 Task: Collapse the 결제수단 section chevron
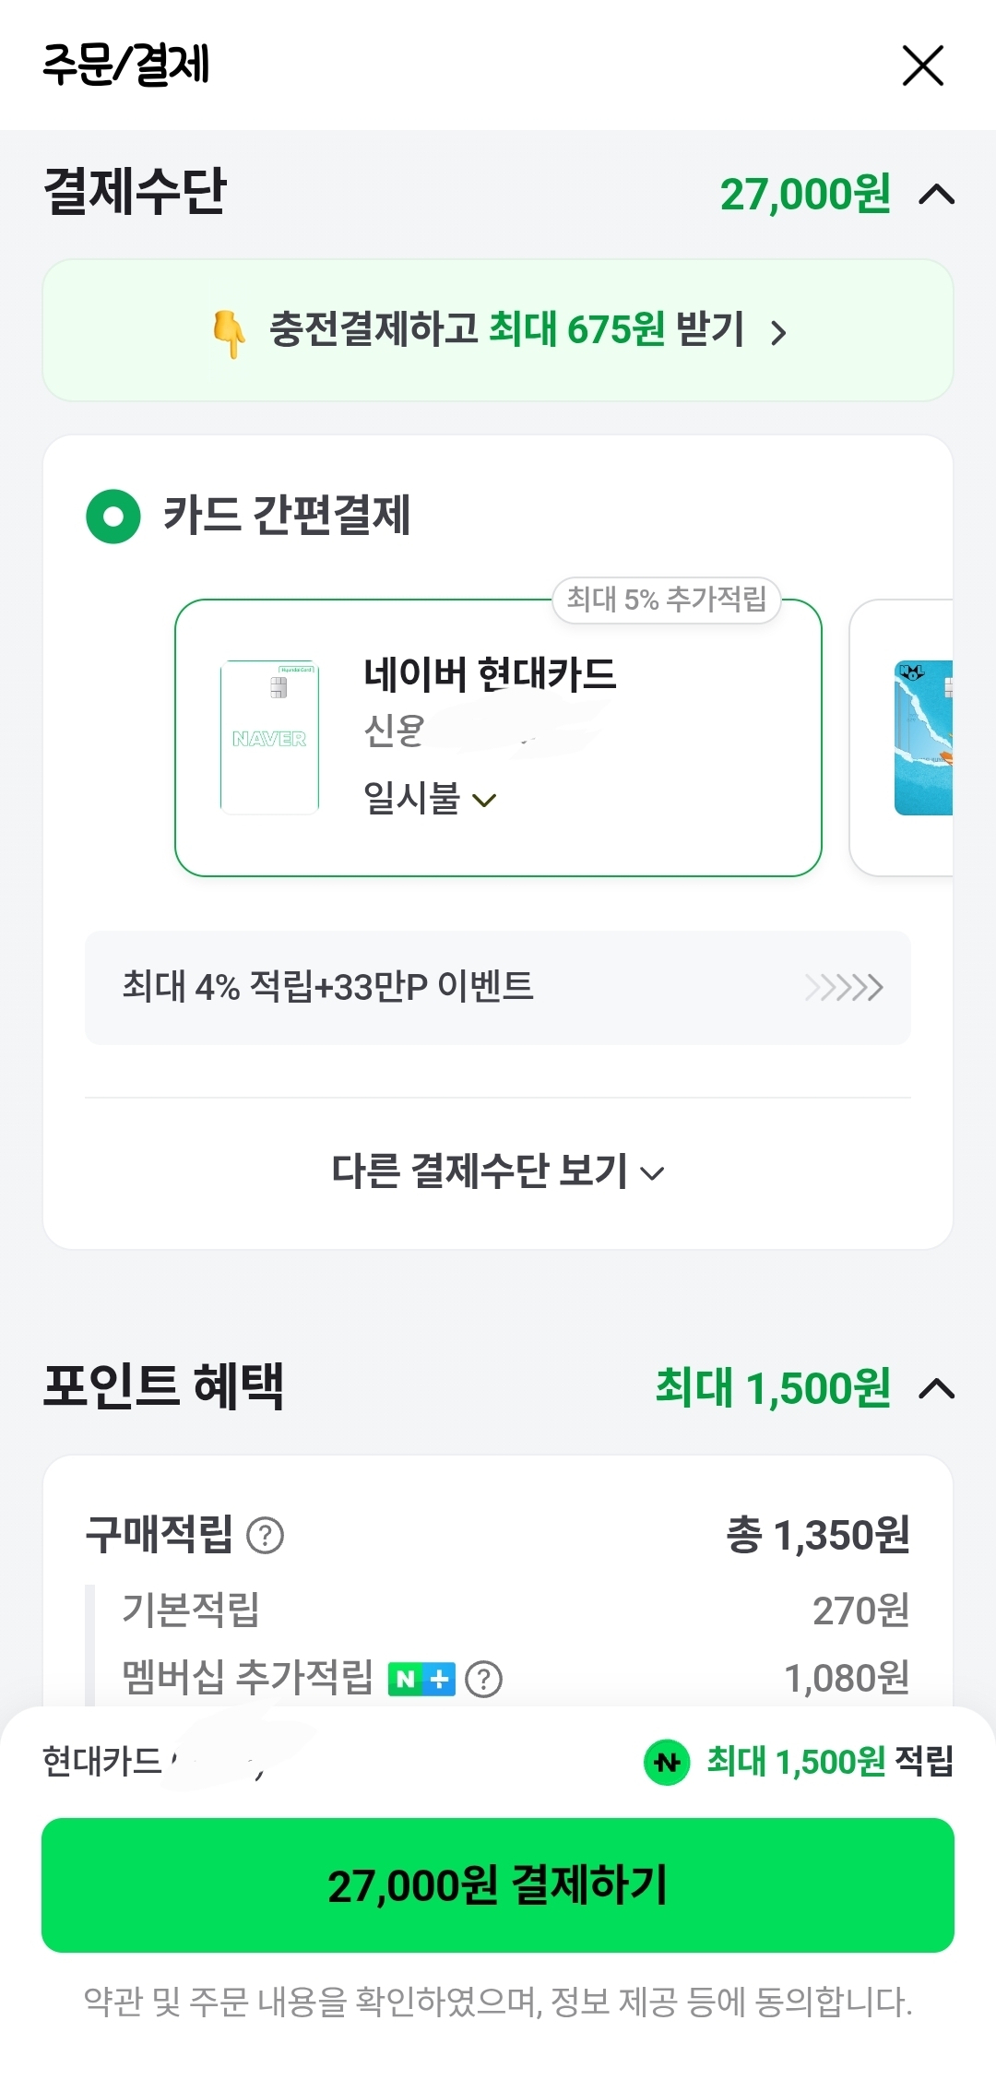click(x=937, y=195)
